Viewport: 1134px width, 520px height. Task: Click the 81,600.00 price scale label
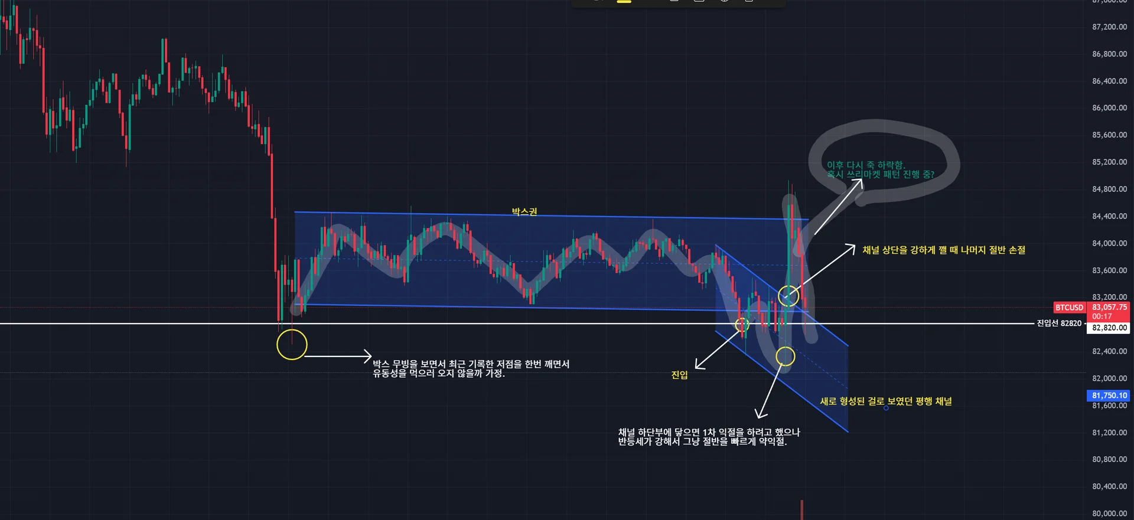[x=1109, y=405]
